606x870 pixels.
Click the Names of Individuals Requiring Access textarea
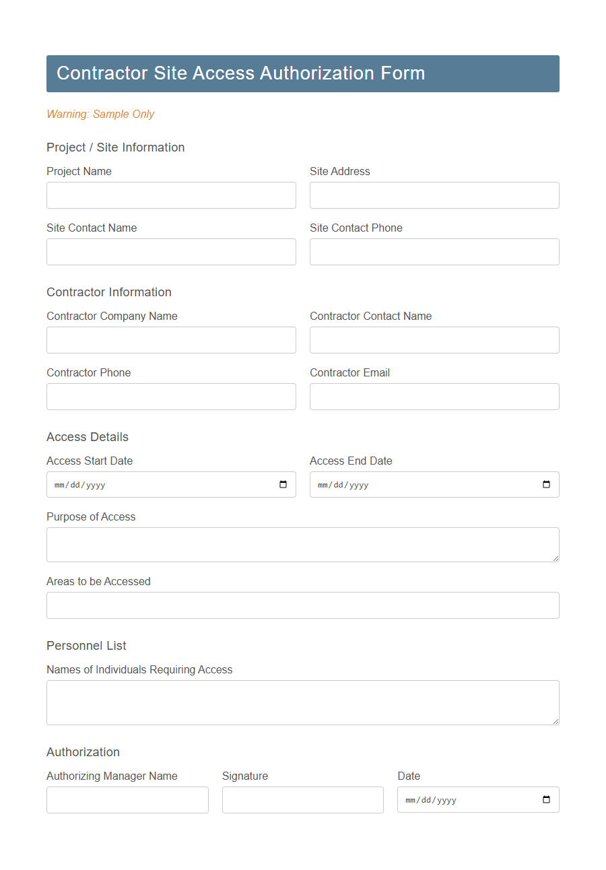click(302, 702)
